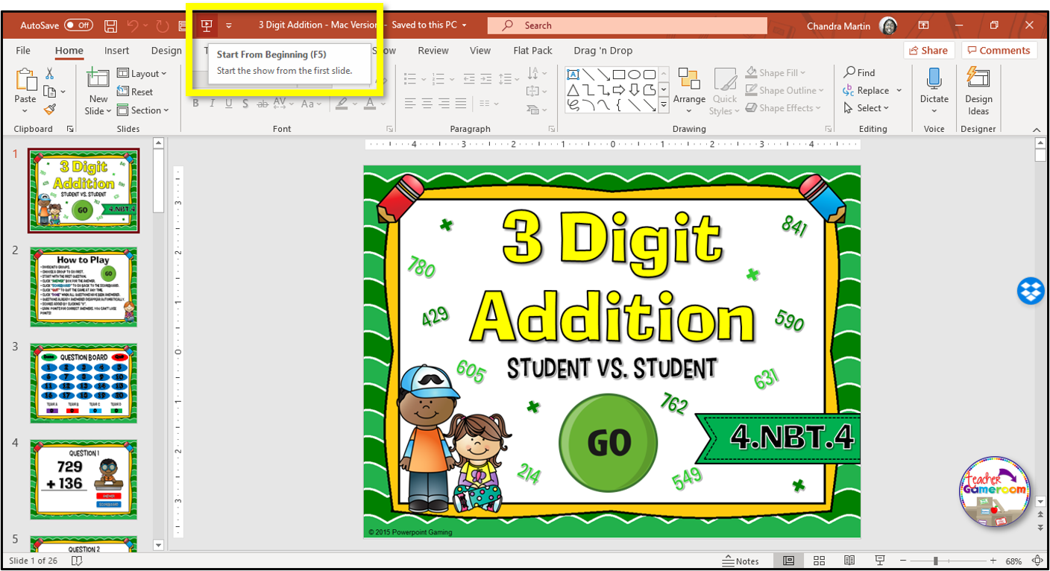Viewport: 1050px width, 571px height.
Task: Select the Left Brace shape in gallery
Action: pyautogui.click(x=618, y=106)
